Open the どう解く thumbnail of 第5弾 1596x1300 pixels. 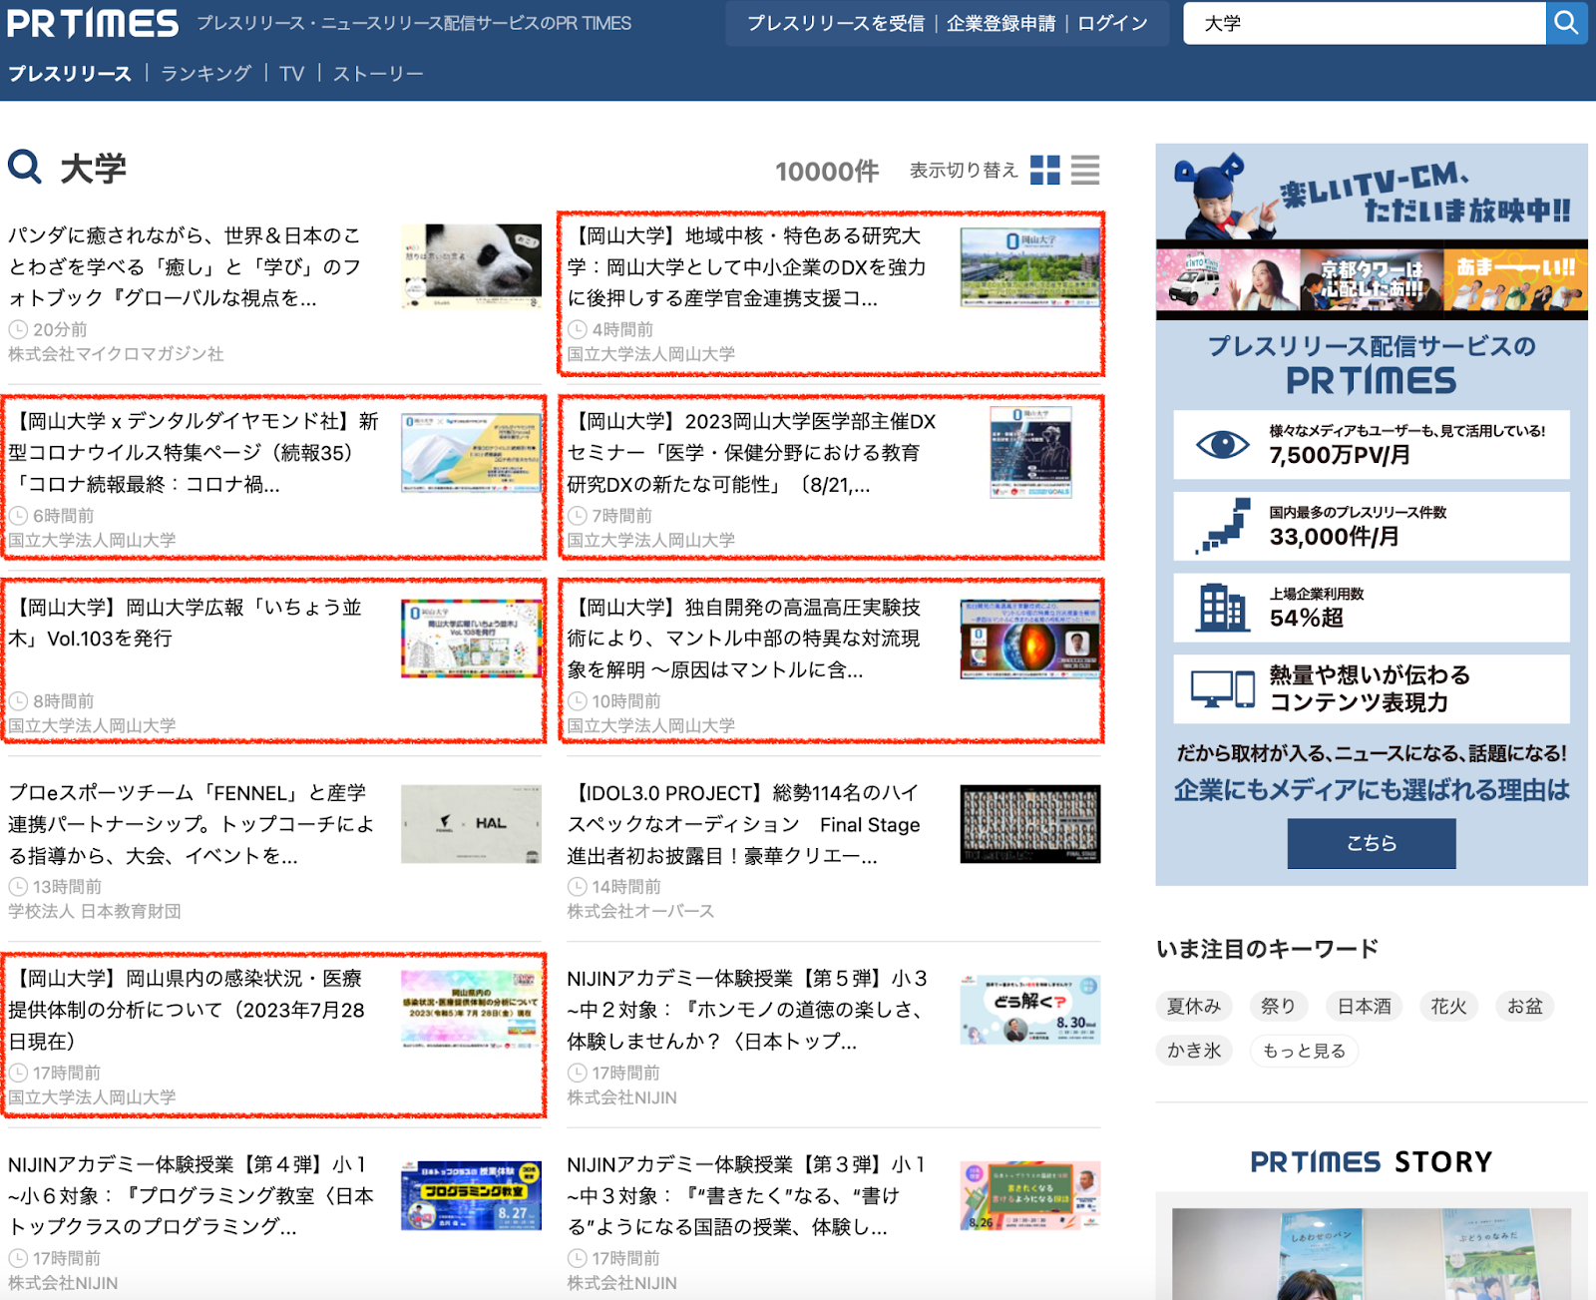tap(1030, 1010)
